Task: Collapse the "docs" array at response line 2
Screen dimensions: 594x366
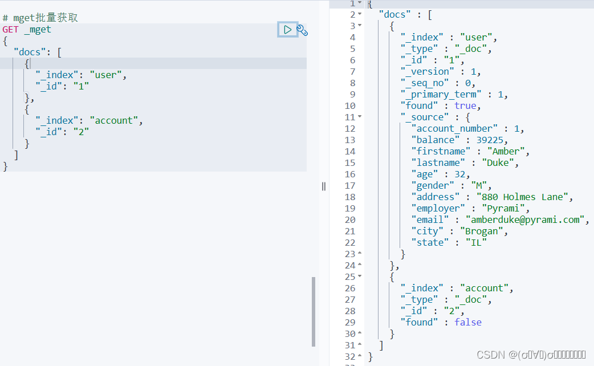Action: (x=360, y=14)
